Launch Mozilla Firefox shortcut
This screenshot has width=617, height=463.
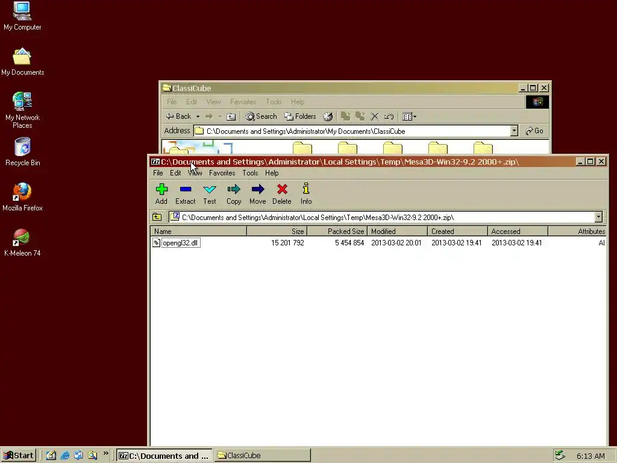pos(22,197)
